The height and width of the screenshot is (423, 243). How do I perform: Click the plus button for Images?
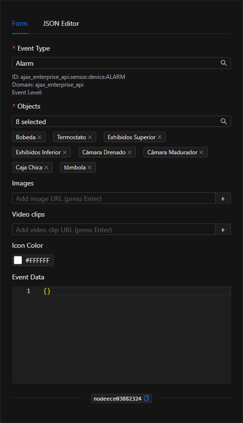tap(223, 198)
